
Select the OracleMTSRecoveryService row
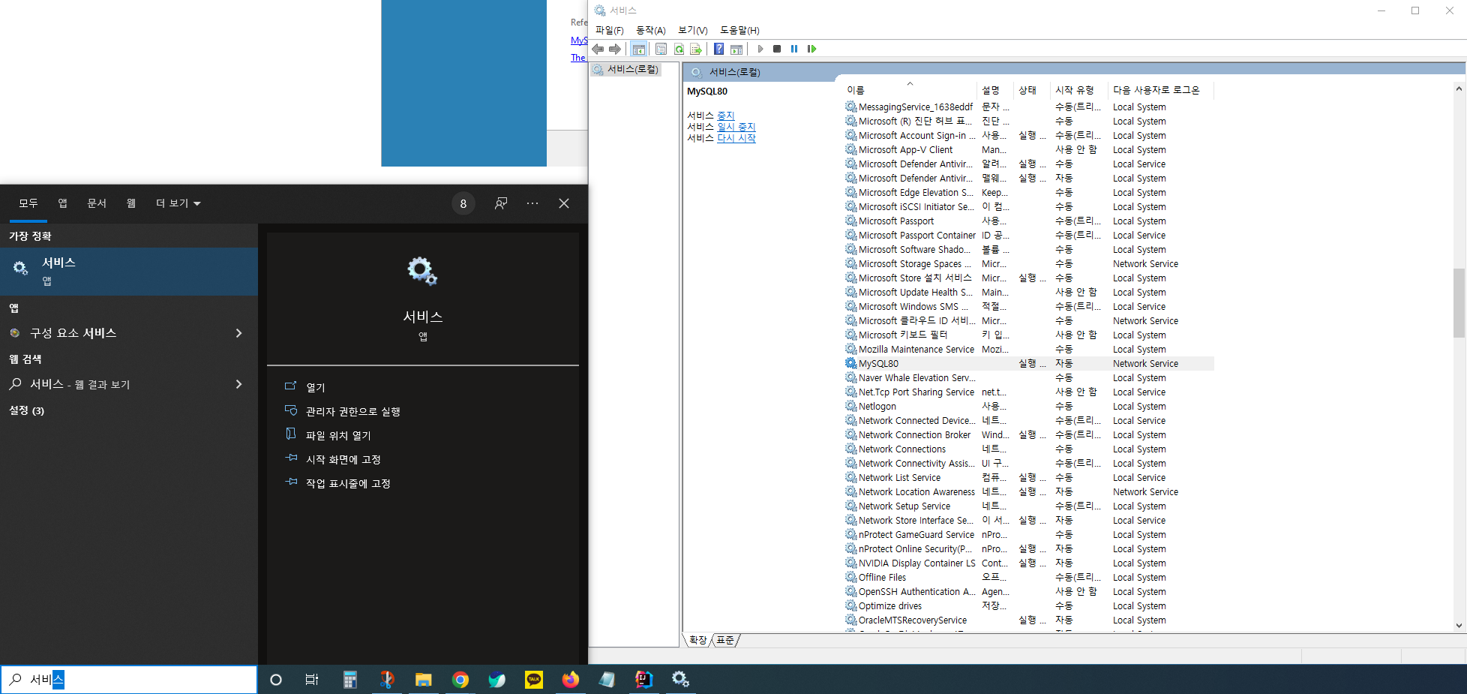click(1028, 620)
